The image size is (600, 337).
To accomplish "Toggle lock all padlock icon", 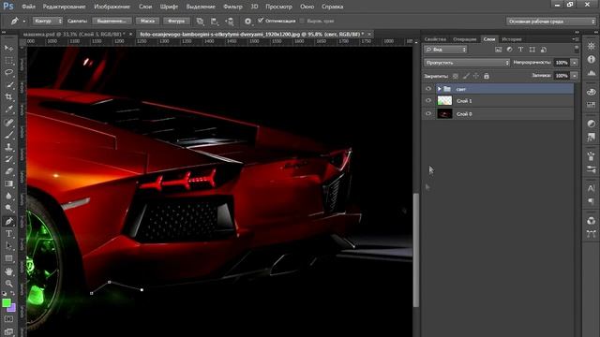I will click(487, 76).
